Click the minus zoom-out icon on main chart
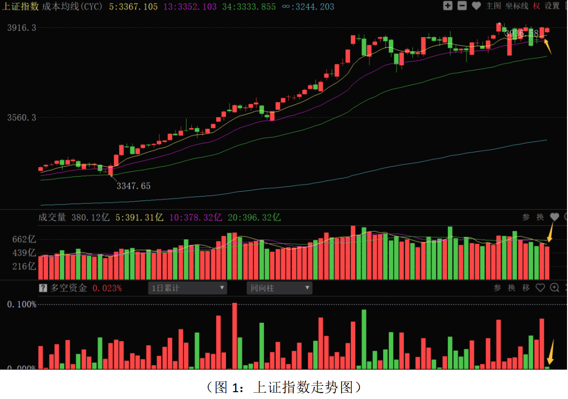 [x=462, y=6]
